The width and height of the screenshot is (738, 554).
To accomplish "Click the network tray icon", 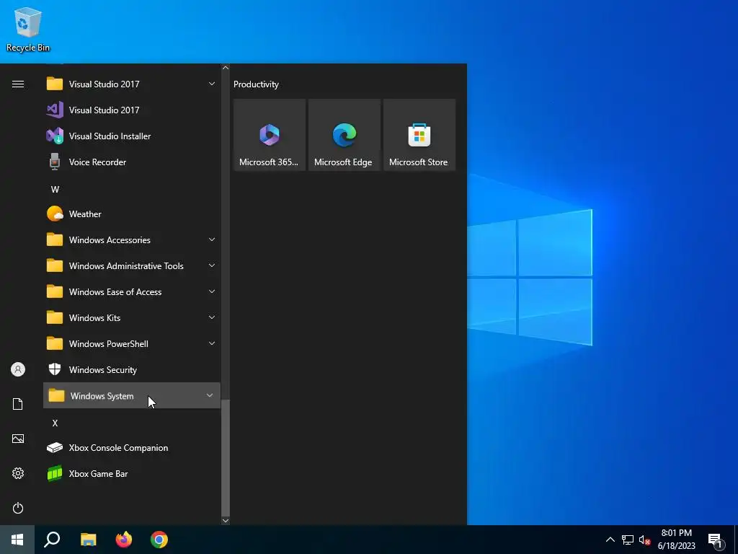I will pyautogui.click(x=628, y=540).
